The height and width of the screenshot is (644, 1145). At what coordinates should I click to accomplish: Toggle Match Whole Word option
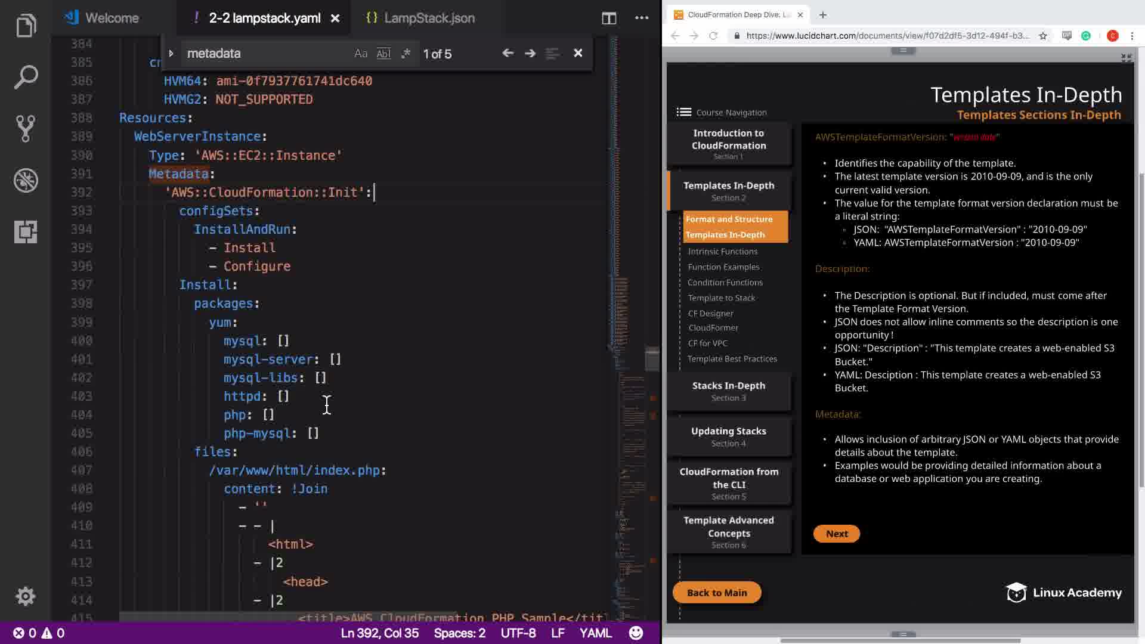383,54
